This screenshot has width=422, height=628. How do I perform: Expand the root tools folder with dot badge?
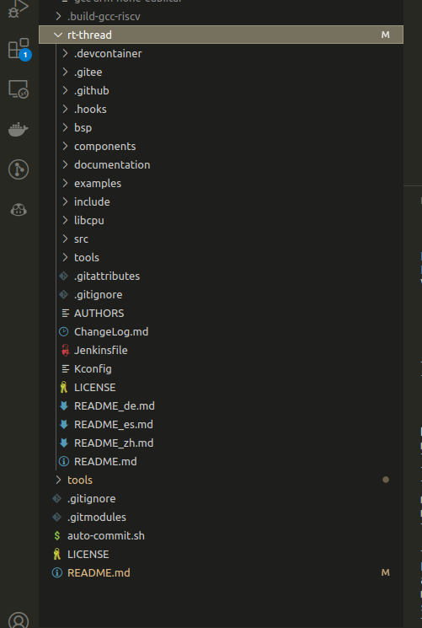click(x=58, y=480)
